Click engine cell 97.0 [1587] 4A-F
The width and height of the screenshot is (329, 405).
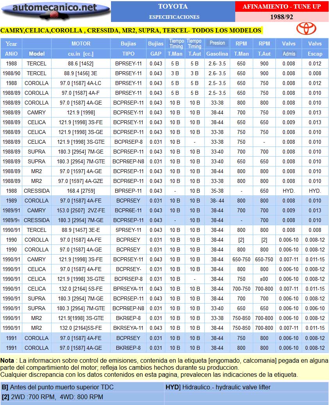click(x=81, y=93)
